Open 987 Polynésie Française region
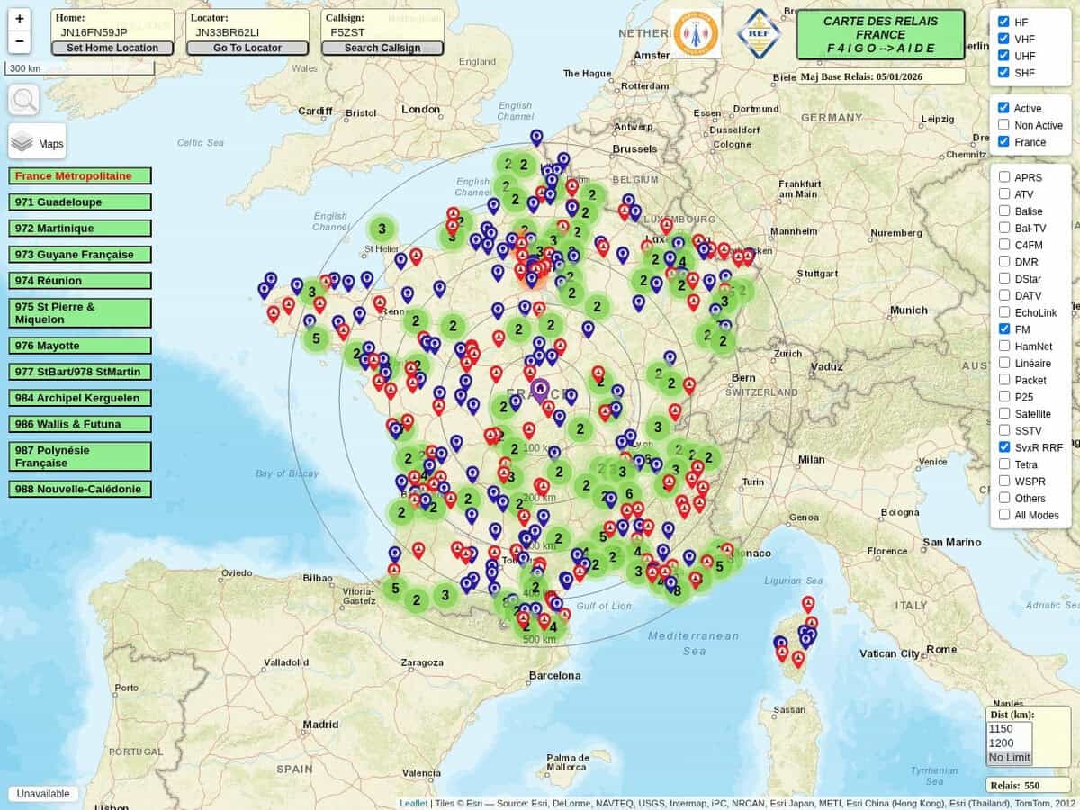This screenshot has width=1080, height=810. tap(80, 455)
